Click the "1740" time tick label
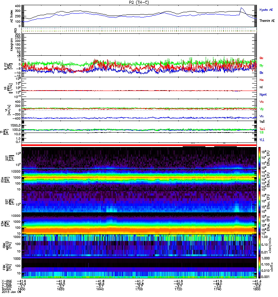The image size is (278, 297). (x=218, y=289)
